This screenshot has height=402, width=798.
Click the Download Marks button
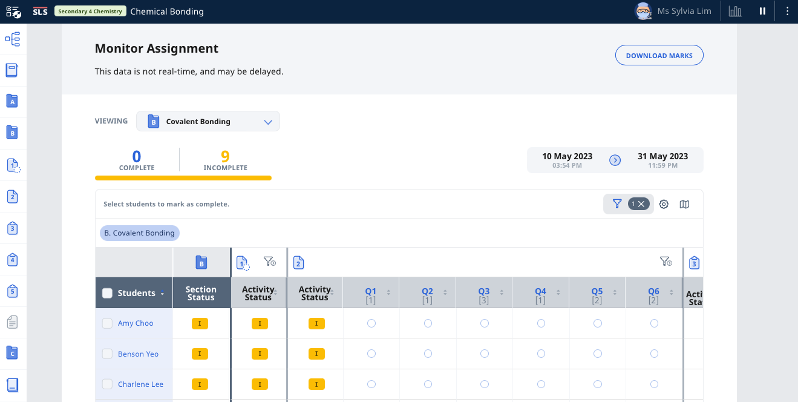[659, 56]
